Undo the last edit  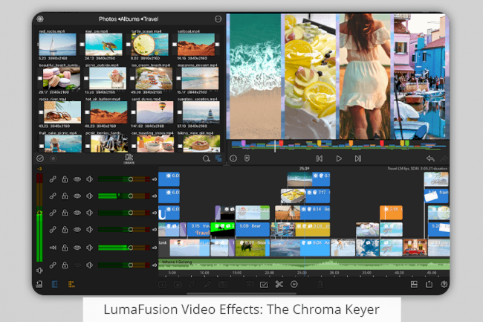click(430, 158)
